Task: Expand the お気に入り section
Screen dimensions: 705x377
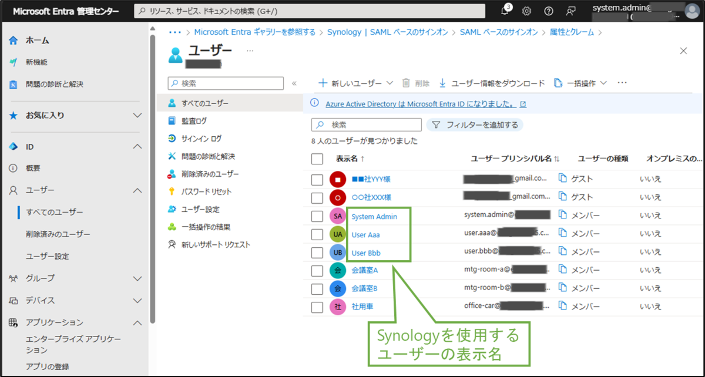Action: [137, 116]
